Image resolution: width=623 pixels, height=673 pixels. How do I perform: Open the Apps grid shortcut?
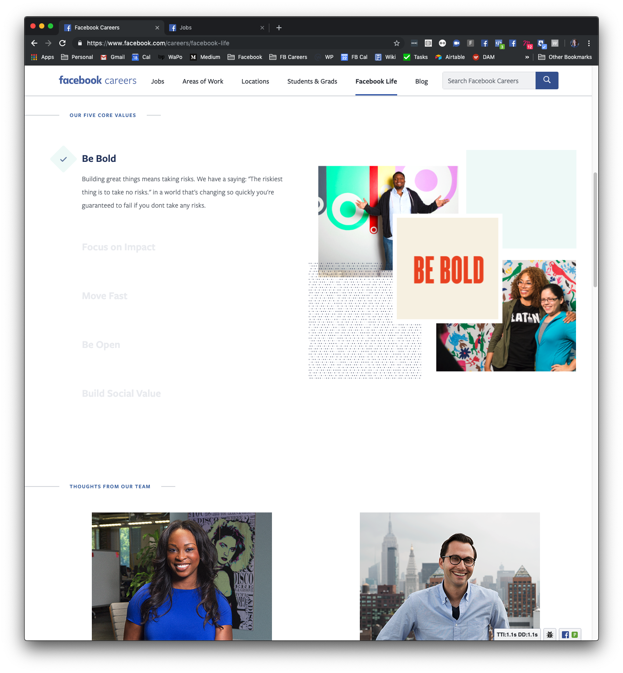[x=43, y=57]
